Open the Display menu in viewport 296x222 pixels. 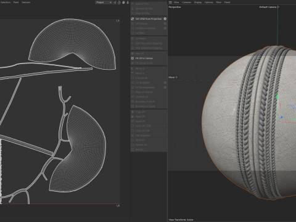click(x=198, y=2)
